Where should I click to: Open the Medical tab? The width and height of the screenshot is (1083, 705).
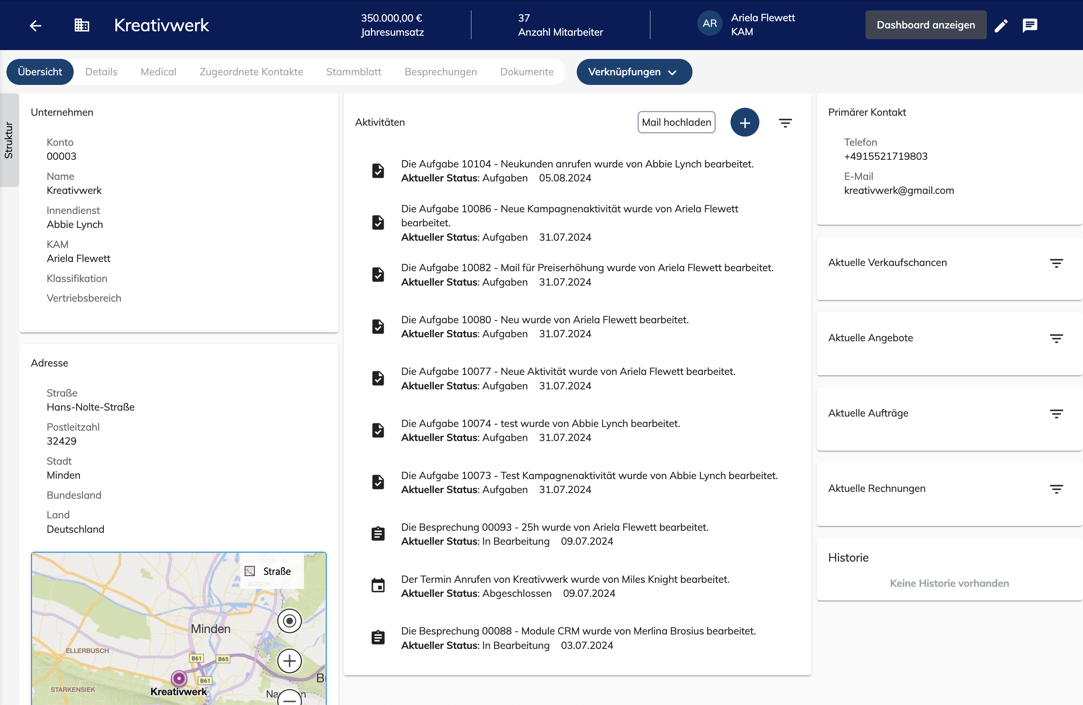pos(158,72)
